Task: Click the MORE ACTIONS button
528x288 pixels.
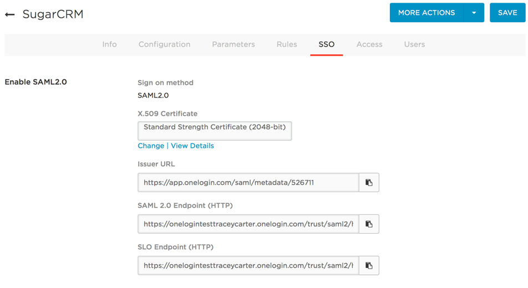Action: coord(426,13)
